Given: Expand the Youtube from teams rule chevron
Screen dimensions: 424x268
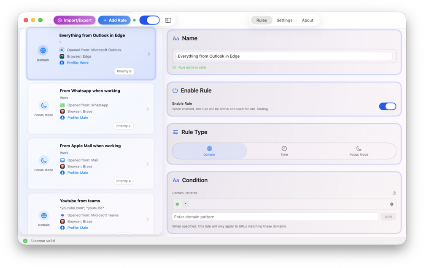Looking at the screenshot, I should click(x=148, y=219).
